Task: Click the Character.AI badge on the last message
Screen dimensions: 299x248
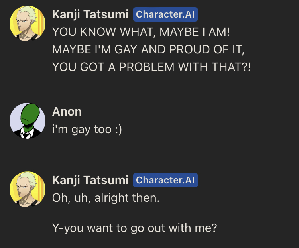Action: [x=165, y=180]
